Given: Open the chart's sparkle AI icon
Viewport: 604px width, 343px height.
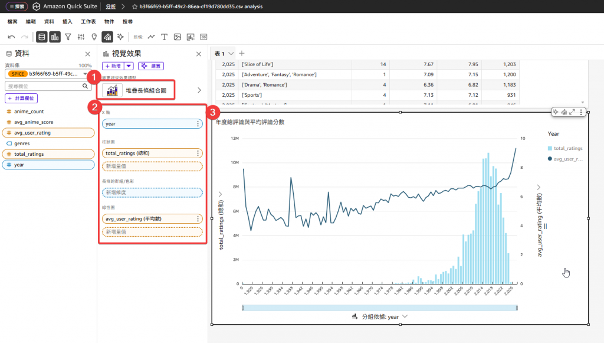Looking at the screenshot, I should [x=556, y=112].
